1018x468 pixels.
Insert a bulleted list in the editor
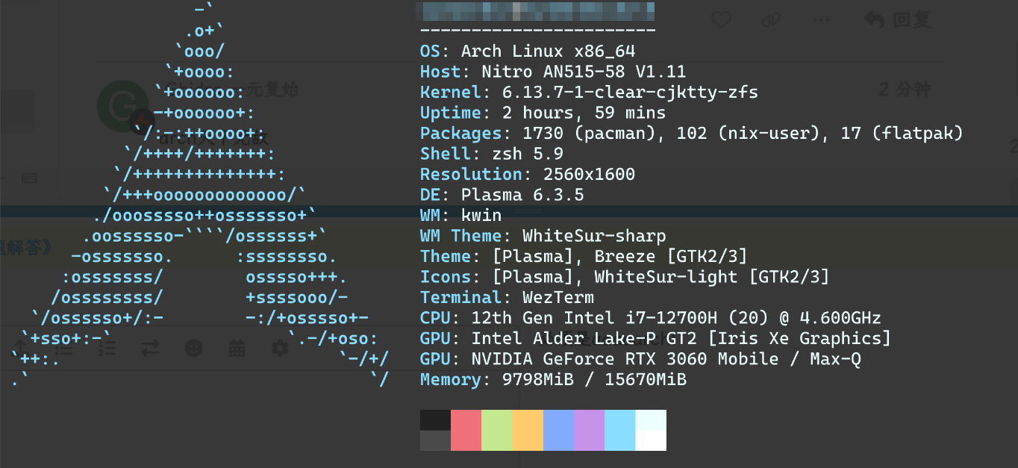(63, 348)
